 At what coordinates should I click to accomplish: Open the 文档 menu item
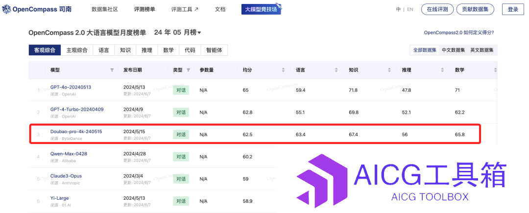(220, 9)
